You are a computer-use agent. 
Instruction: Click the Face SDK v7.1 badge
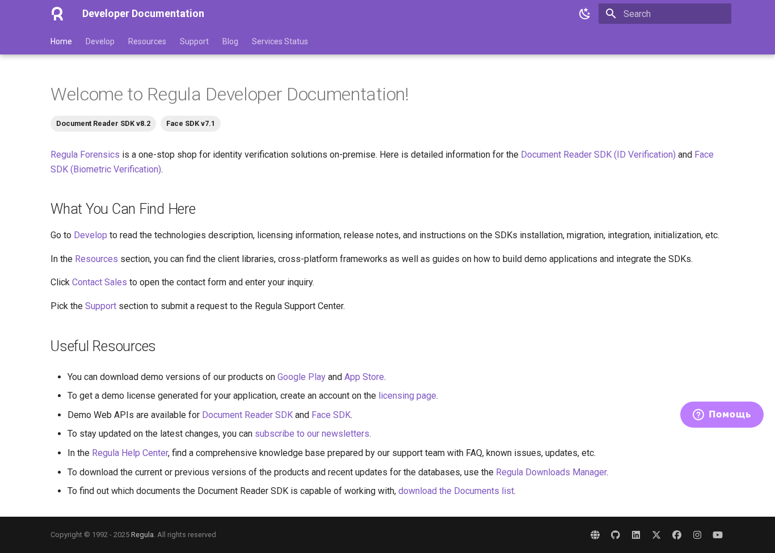point(191,124)
